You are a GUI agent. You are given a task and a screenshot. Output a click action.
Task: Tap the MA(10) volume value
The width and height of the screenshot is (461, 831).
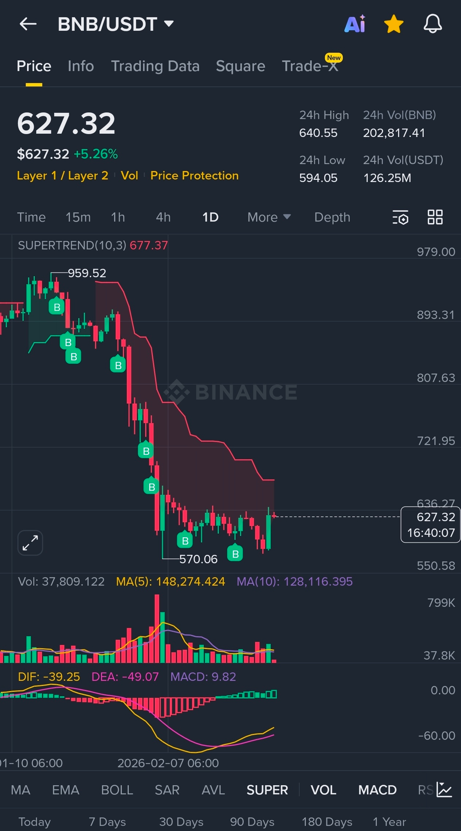point(295,582)
